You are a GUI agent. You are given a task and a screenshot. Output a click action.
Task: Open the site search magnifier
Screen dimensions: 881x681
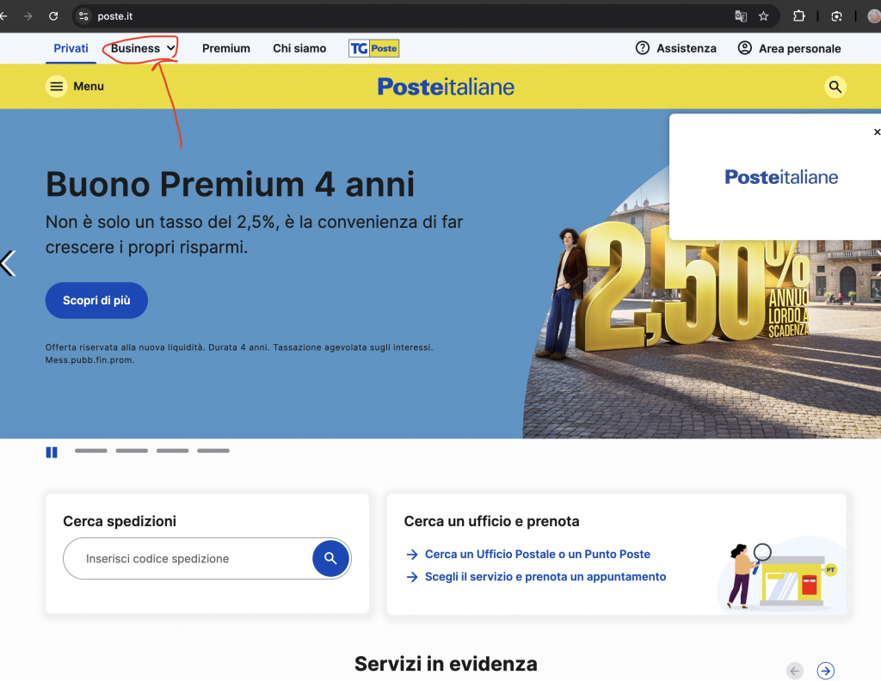coord(835,86)
